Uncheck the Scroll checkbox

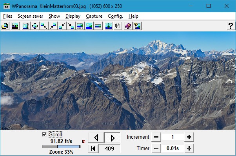pos(44,134)
